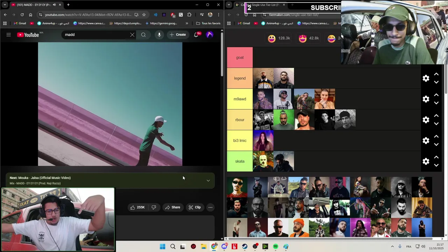This screenshot has height=252, width=448.
Task: Move the rbour row up
Action: click(x=436, y=115)
